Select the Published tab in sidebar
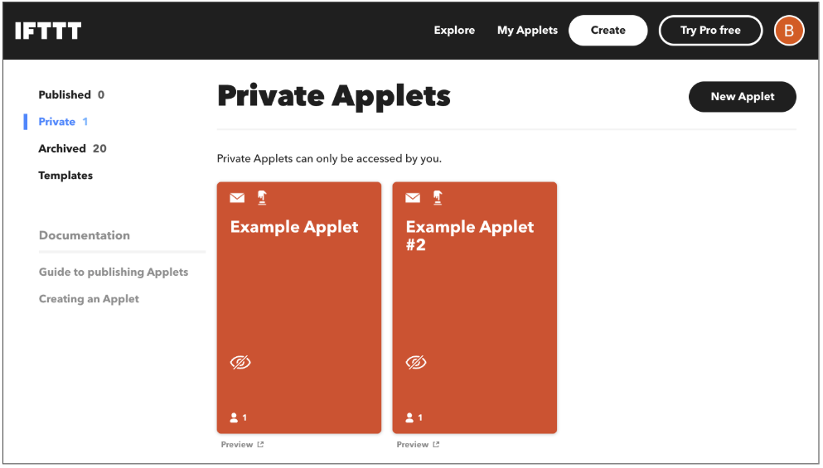Viewport: 823px width, 468px height. pos(65,94)
